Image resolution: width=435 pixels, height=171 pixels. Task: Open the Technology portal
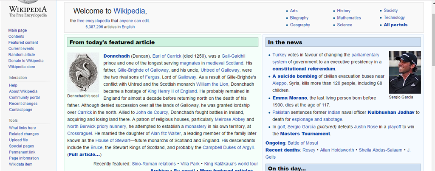coord(394,17)
